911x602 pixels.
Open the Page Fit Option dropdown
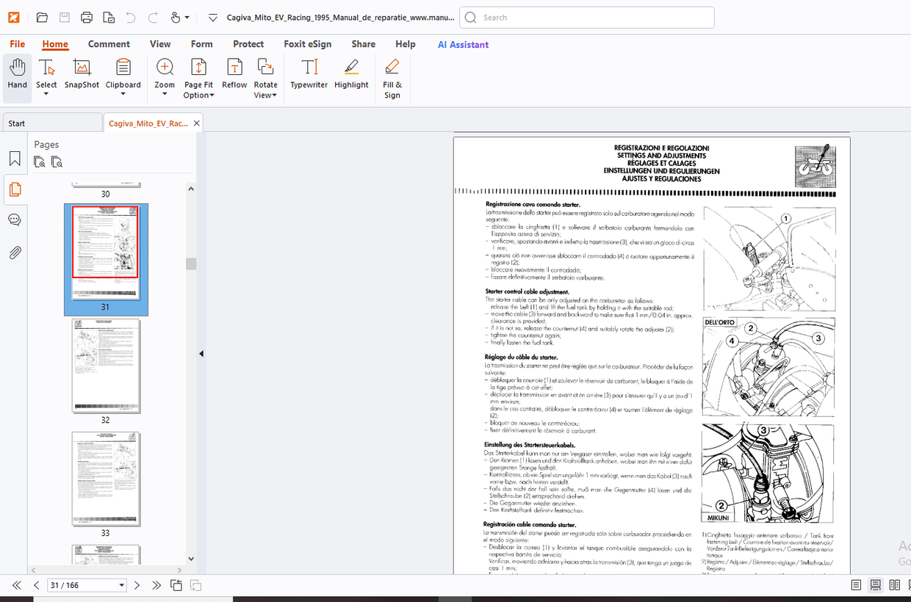198,94
